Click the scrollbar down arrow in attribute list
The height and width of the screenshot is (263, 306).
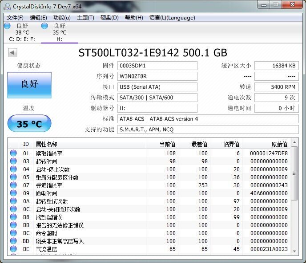pos(294,251)
